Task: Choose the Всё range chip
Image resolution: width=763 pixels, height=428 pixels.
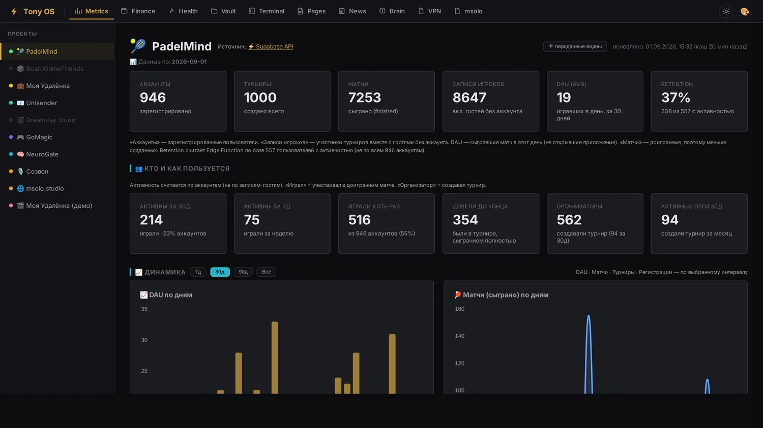Action: tap(266, 272)
